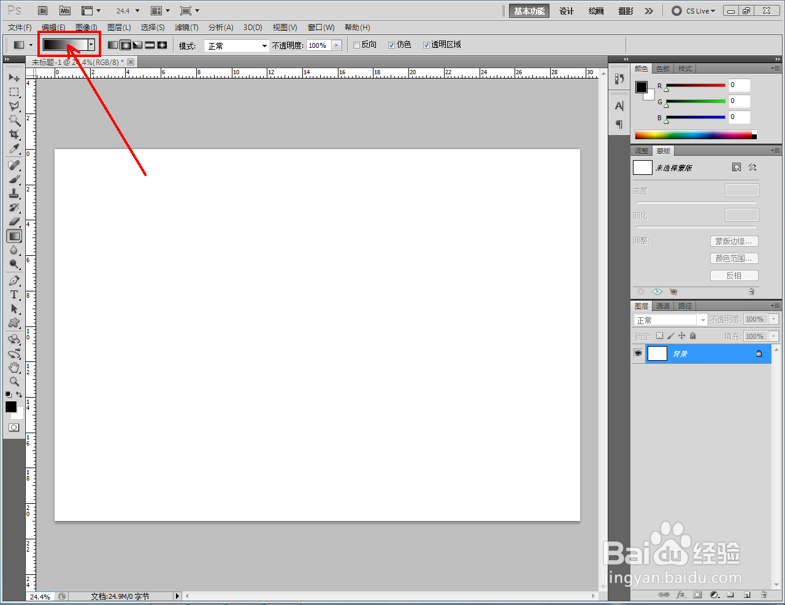Choose angle gradient style
The width and height of the screenshot is (785, 605).
[x=137, y=45]
